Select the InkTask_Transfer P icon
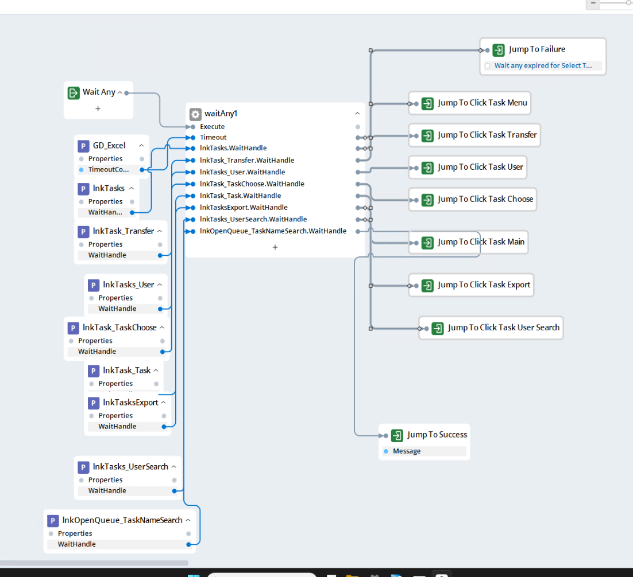 83,232
